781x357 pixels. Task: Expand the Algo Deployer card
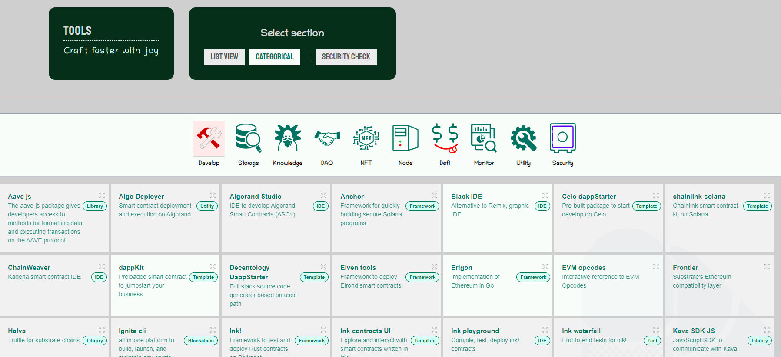pyautogui.click(x=213, y=196)
